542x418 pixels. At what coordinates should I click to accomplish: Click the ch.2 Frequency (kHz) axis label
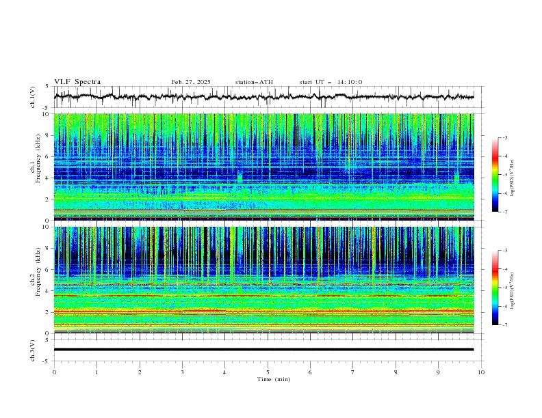[36, 272]
